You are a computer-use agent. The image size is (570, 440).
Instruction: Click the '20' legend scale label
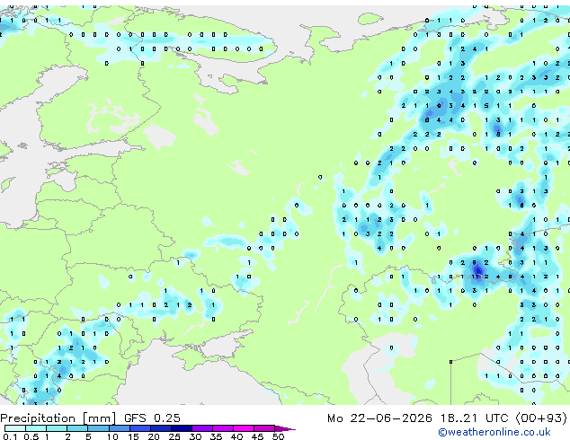point(154,436)
